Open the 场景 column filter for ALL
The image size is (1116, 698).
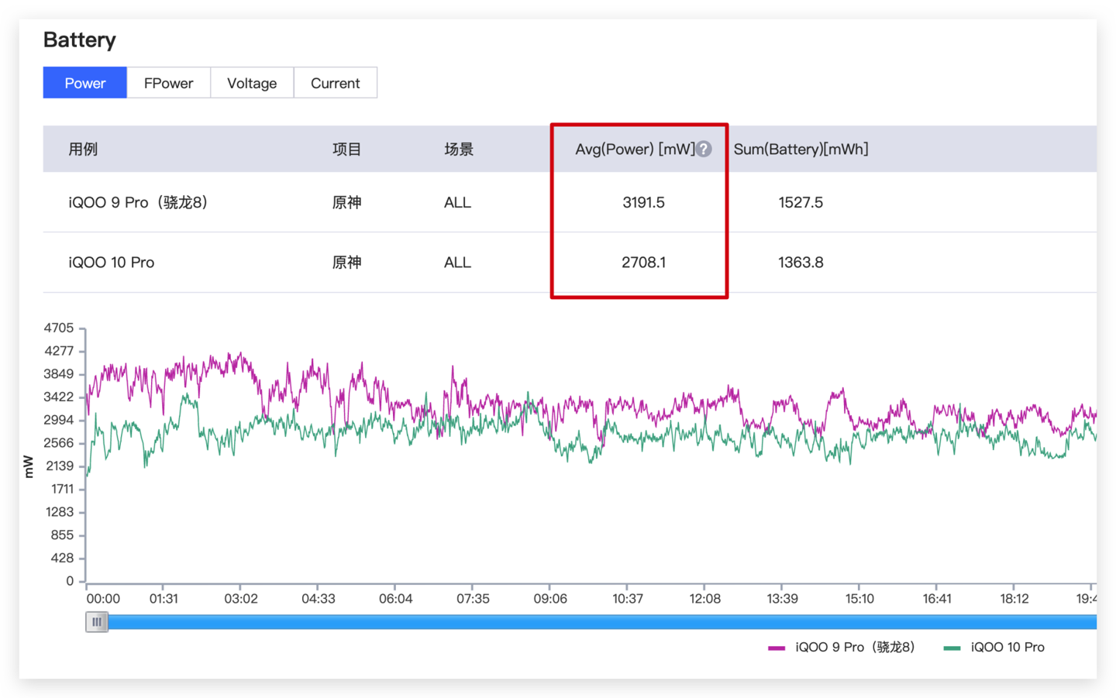456,149
